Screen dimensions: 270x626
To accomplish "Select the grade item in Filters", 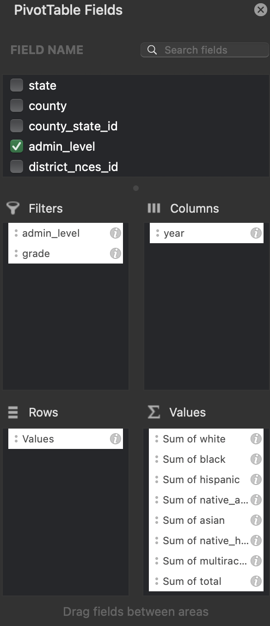I will pos(66,253).
